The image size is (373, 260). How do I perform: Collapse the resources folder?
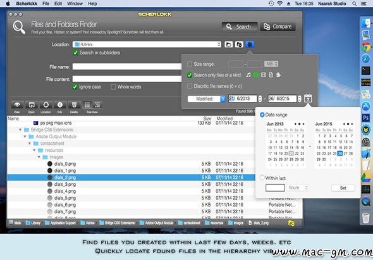click(x=35, y=150)
